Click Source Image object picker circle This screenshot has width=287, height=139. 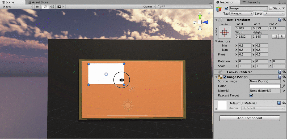click(x=284, y=81)
